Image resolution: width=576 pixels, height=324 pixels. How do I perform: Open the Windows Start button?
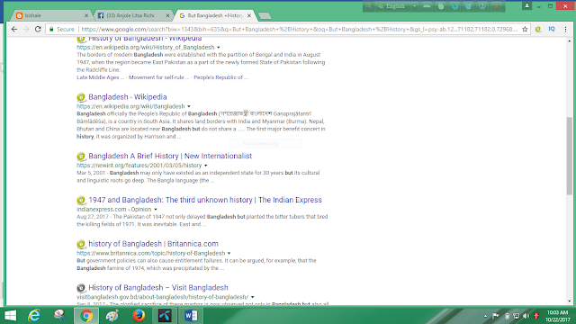[10, 316]
